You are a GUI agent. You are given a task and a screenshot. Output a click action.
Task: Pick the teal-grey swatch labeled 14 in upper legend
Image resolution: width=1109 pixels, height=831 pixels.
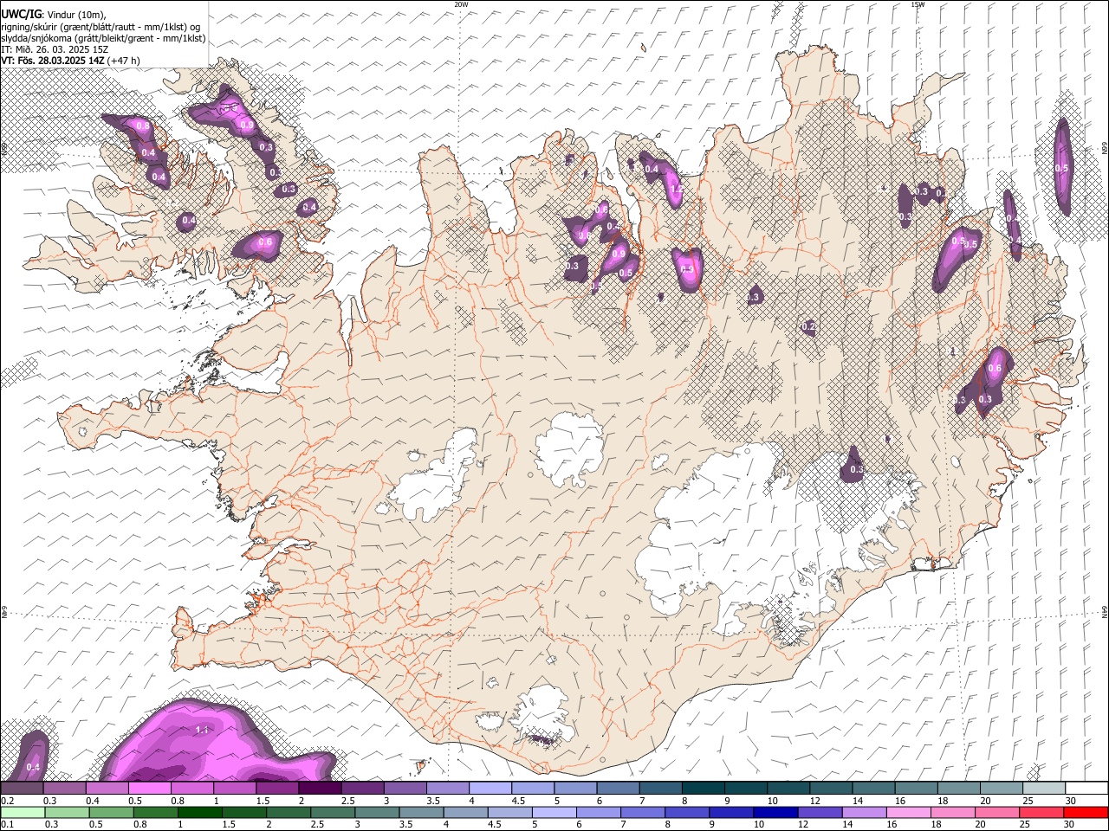coord(872,788)
